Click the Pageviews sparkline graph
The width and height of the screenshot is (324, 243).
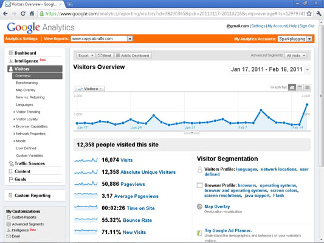(86, 184)
